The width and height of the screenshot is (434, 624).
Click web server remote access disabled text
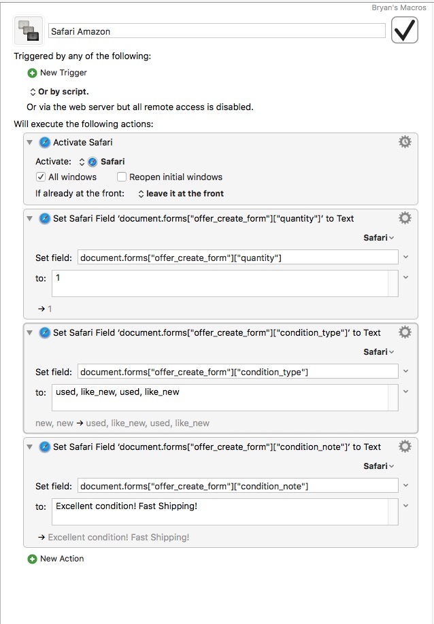click(x=140, y=107)
